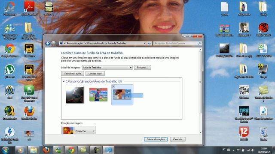The width and height of the screenshot is (275, 154).
Task: Collapse the C:\Usuários\Brendon\Área de Trabalho group
Action: [x=64, y=81]
